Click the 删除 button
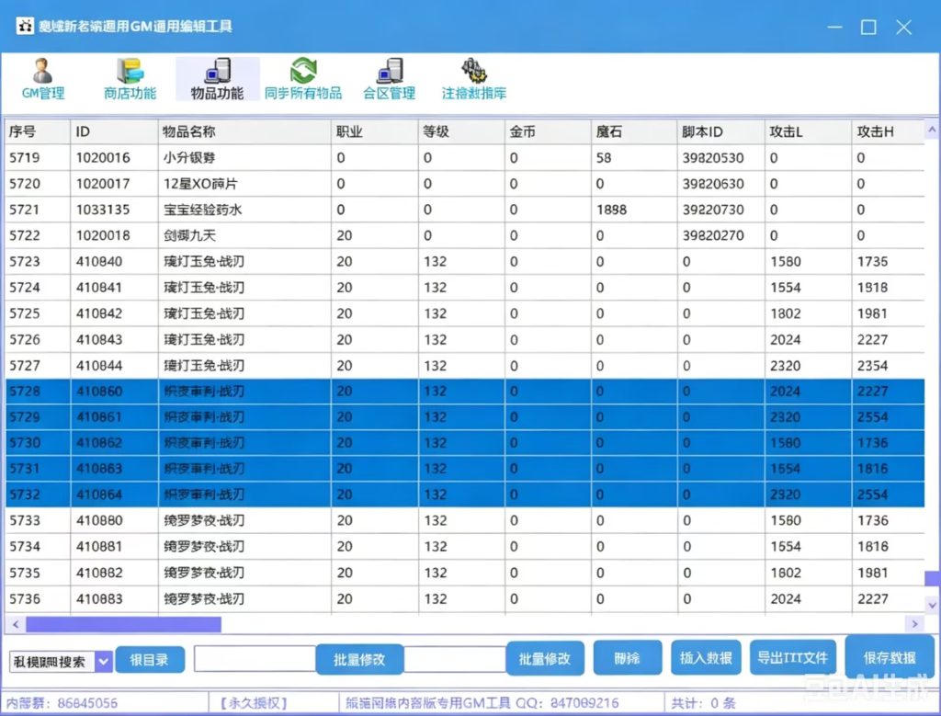The width and height of the screenshot is (941, 716). click(627, 658)
